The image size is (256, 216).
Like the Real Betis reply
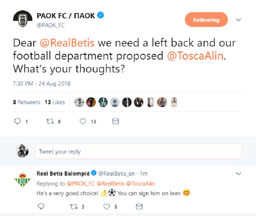pos(107,207)
